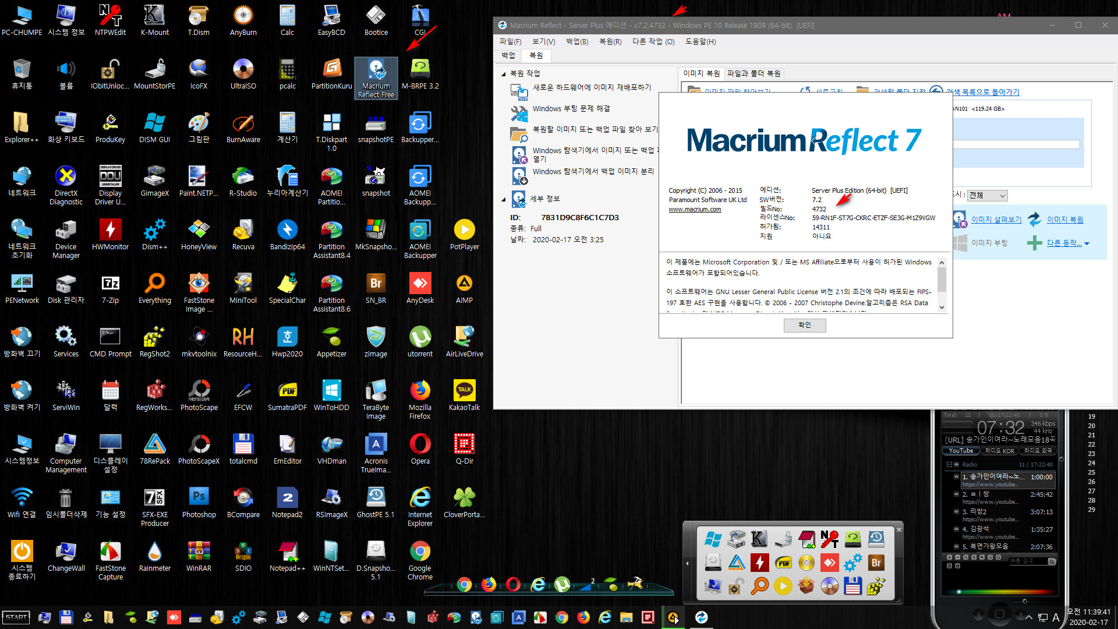Open the 백업(B) menu
The image size is (1118, 629).
tap(577, 42)
